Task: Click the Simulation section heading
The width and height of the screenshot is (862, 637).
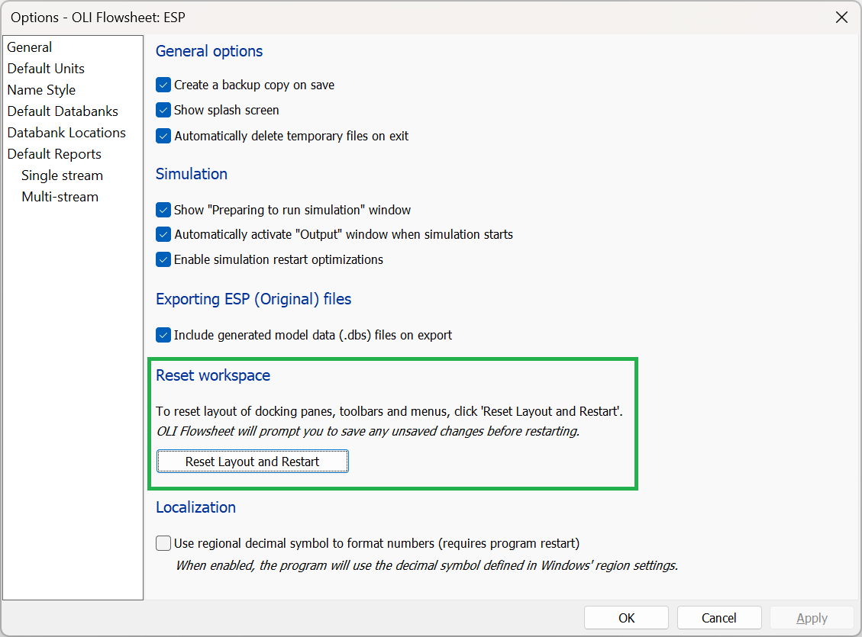Action: point(192,174)
